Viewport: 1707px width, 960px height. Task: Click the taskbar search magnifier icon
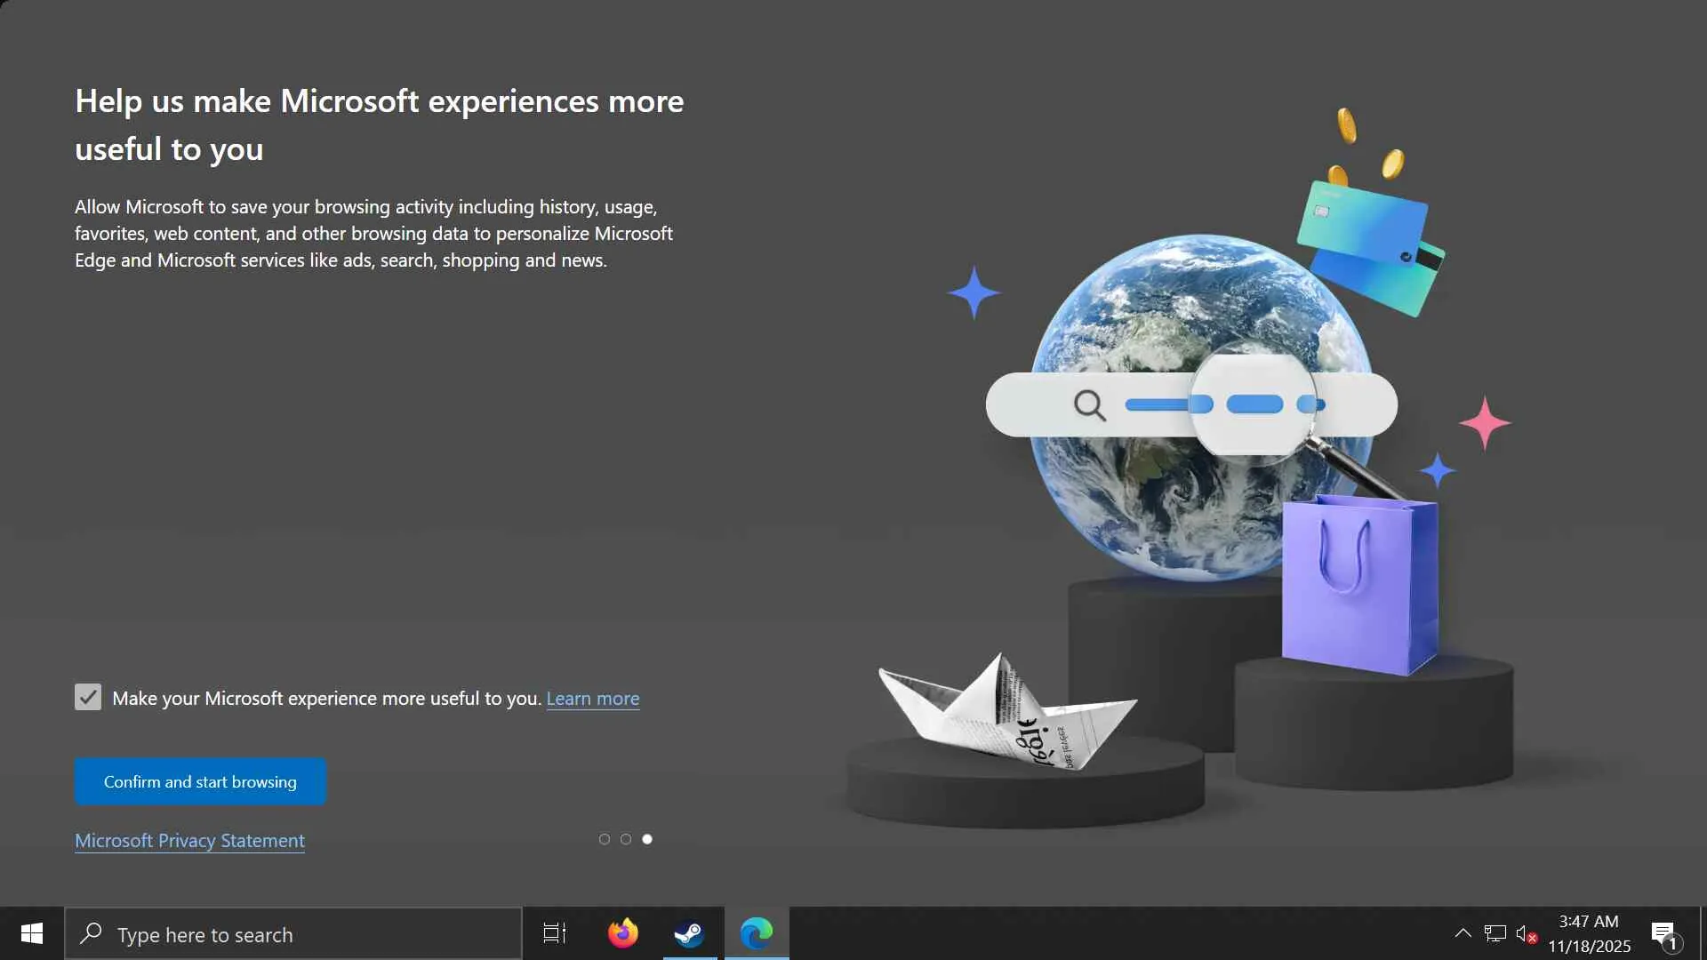coord(91,933)
